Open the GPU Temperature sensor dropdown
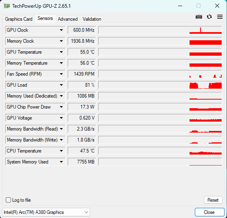The height and width of the screenshot is (218, 227). tap(35, 52)
